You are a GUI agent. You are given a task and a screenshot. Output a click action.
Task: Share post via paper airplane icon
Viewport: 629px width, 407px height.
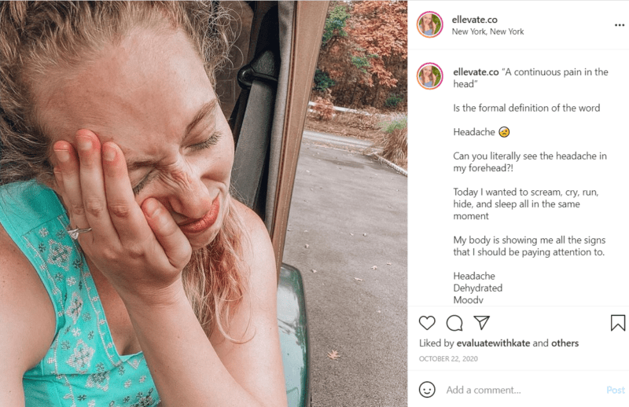pyautogui.click(x=481, y=323)
